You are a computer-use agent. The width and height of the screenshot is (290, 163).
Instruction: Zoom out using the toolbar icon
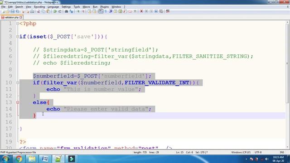pyautogui.click(x=83, y=11)
